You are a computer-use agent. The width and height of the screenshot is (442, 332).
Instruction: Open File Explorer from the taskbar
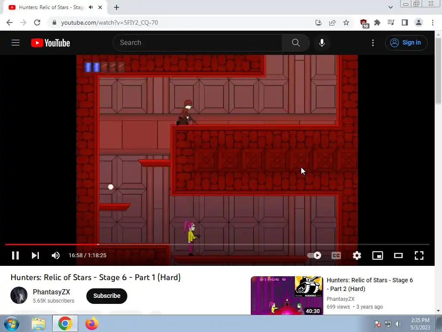pos(38,324)
